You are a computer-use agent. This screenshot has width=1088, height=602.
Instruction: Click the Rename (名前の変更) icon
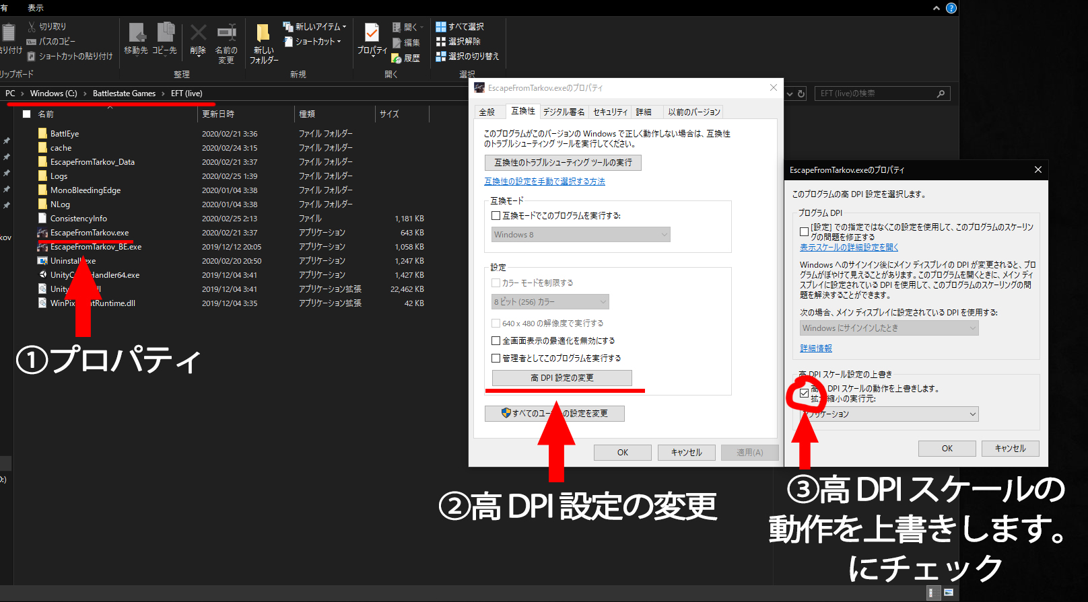(x=226, y=32)
